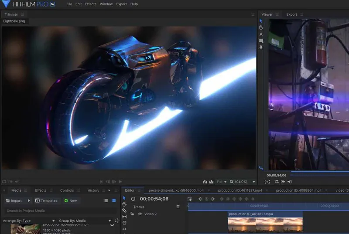Open the Trimmer zoom 94.0% dropdown

click(x=245, y=182)
